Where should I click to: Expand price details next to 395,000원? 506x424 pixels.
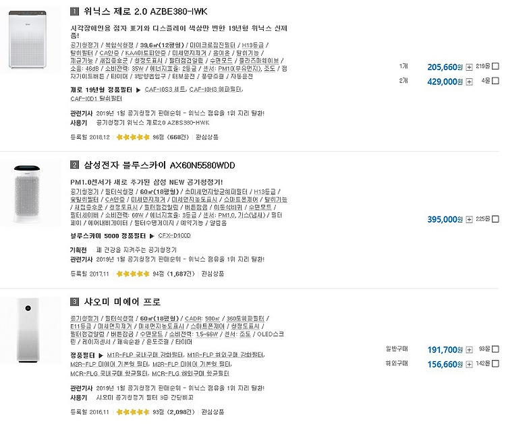469,219
